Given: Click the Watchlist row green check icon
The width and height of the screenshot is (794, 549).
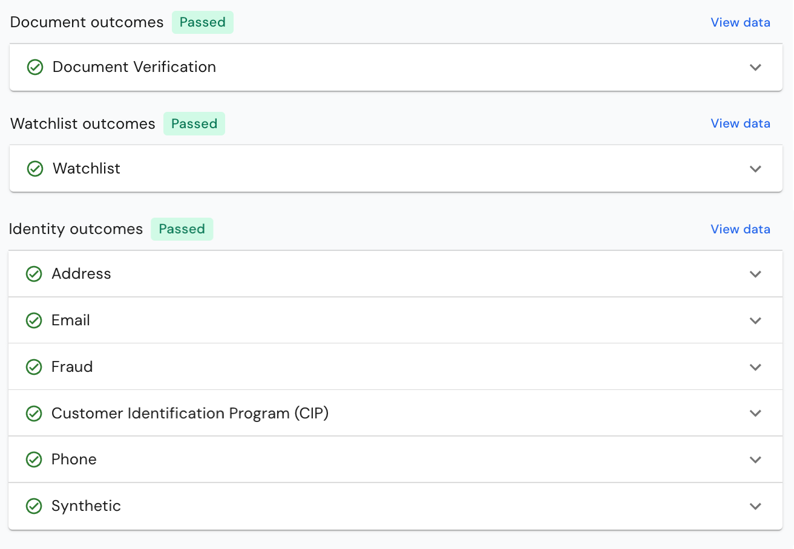Looking at the screenshot, I should [x=35, y=169].
